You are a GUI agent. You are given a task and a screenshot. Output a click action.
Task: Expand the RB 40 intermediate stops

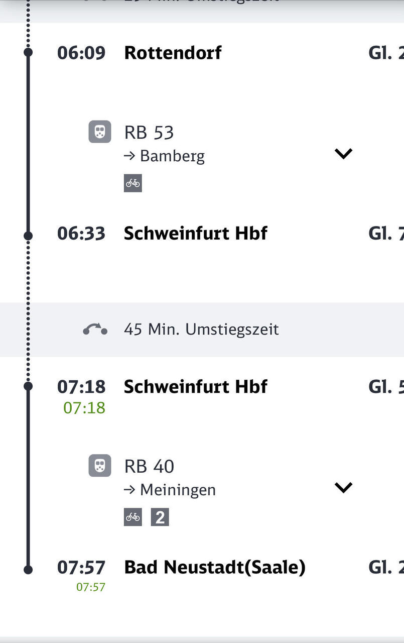point(343,487)
